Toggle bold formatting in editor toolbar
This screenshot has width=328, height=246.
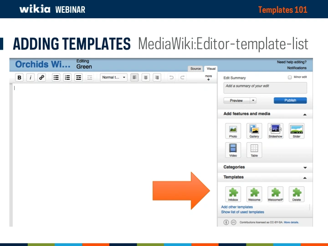(20, 77)
